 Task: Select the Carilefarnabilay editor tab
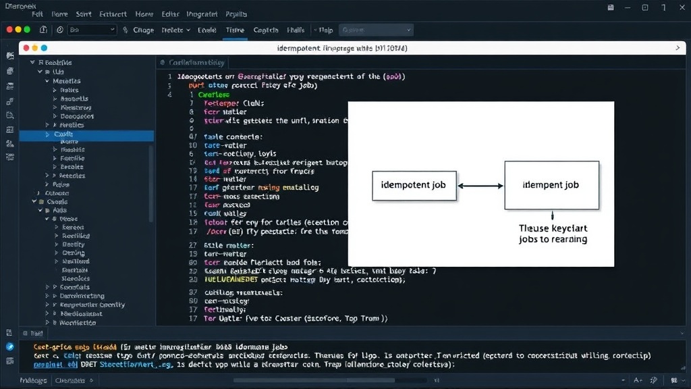click(x=193, y=63)
